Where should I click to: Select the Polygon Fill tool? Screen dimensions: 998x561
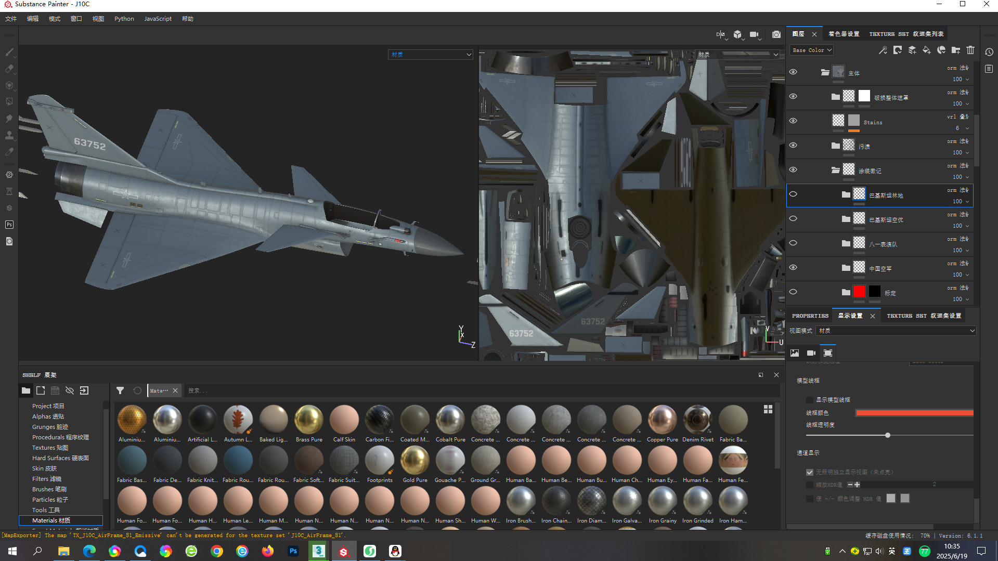[x=9, y=102]
